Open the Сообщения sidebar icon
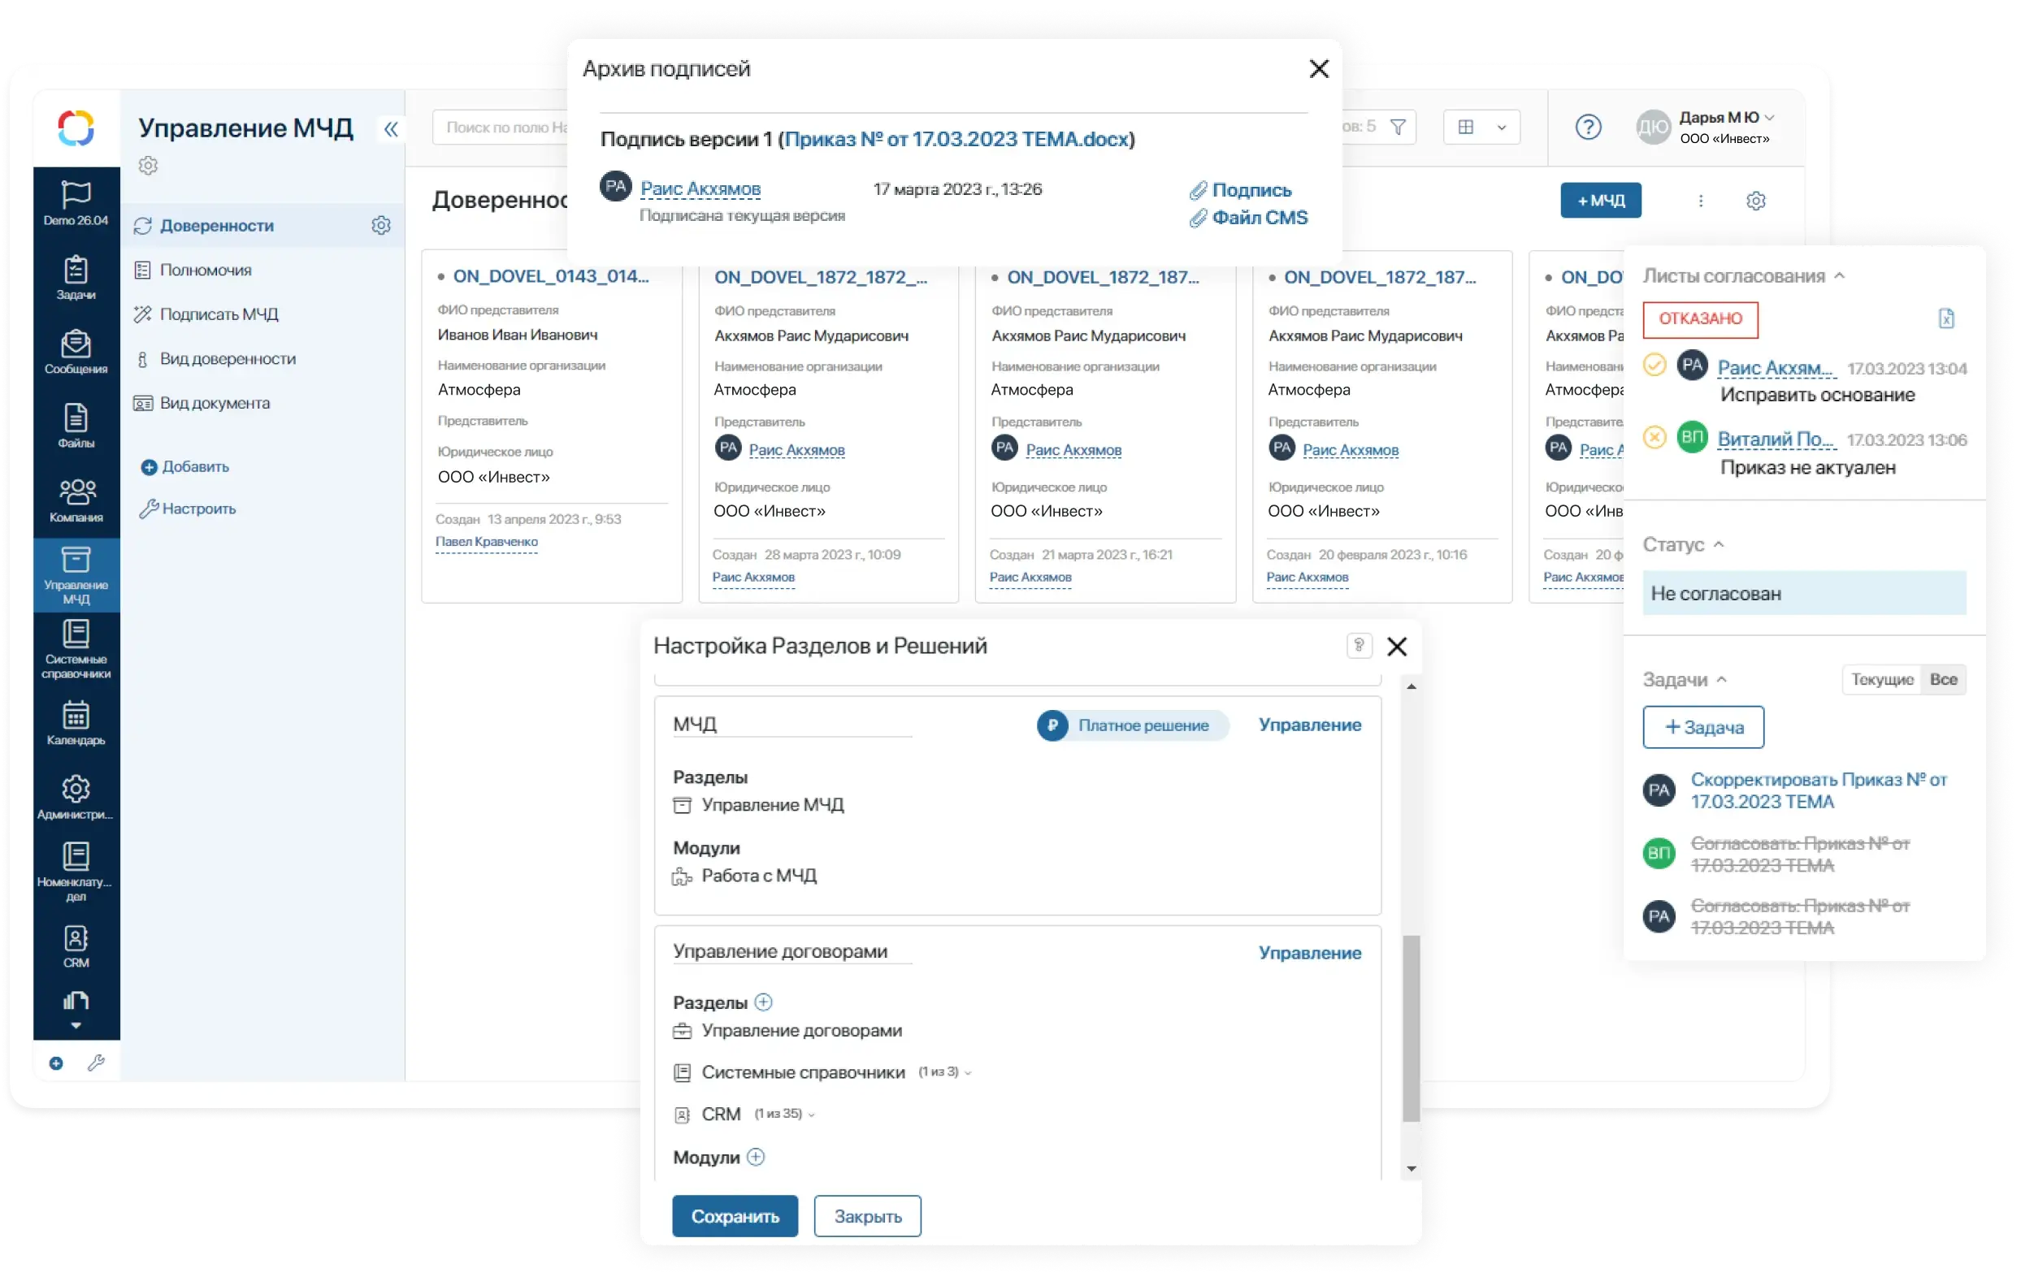Screen dimensions: 2021x1277 [x=76, y=352]
